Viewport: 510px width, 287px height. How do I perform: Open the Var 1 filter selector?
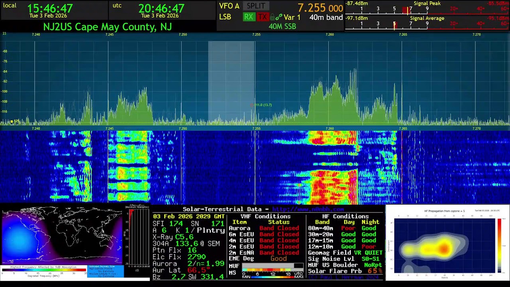[x=292, y=18]
